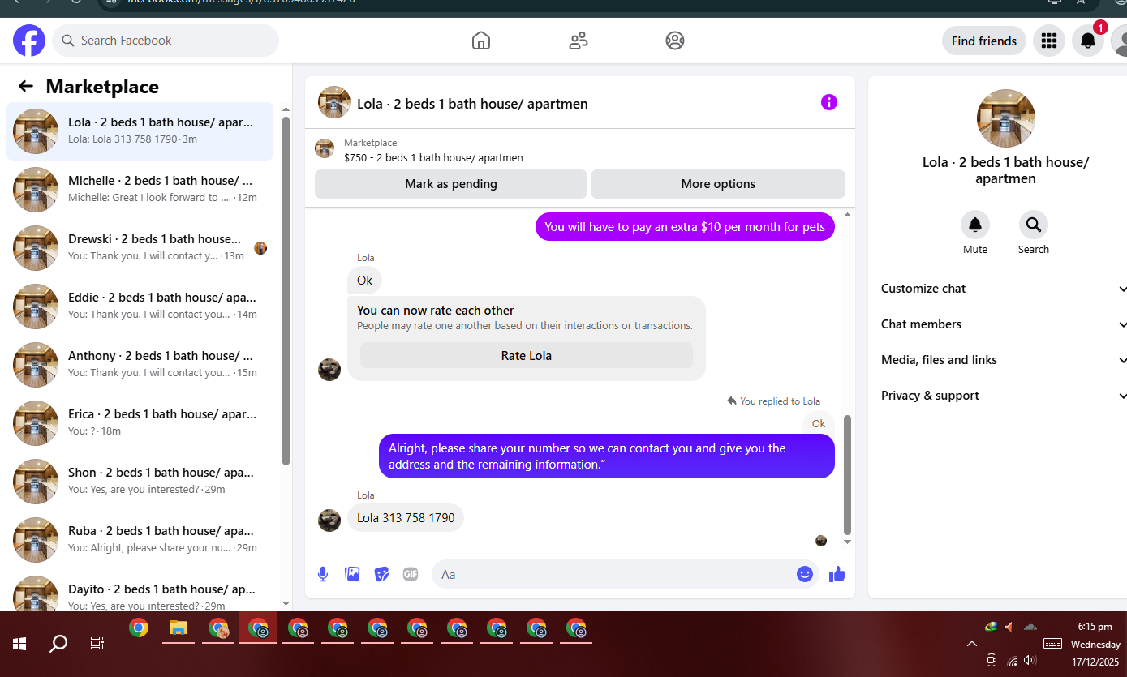The height and width of the screenshot is (677, 1127).
Task: Open Drewski's conversation
Action: click(x=140, y=248)
